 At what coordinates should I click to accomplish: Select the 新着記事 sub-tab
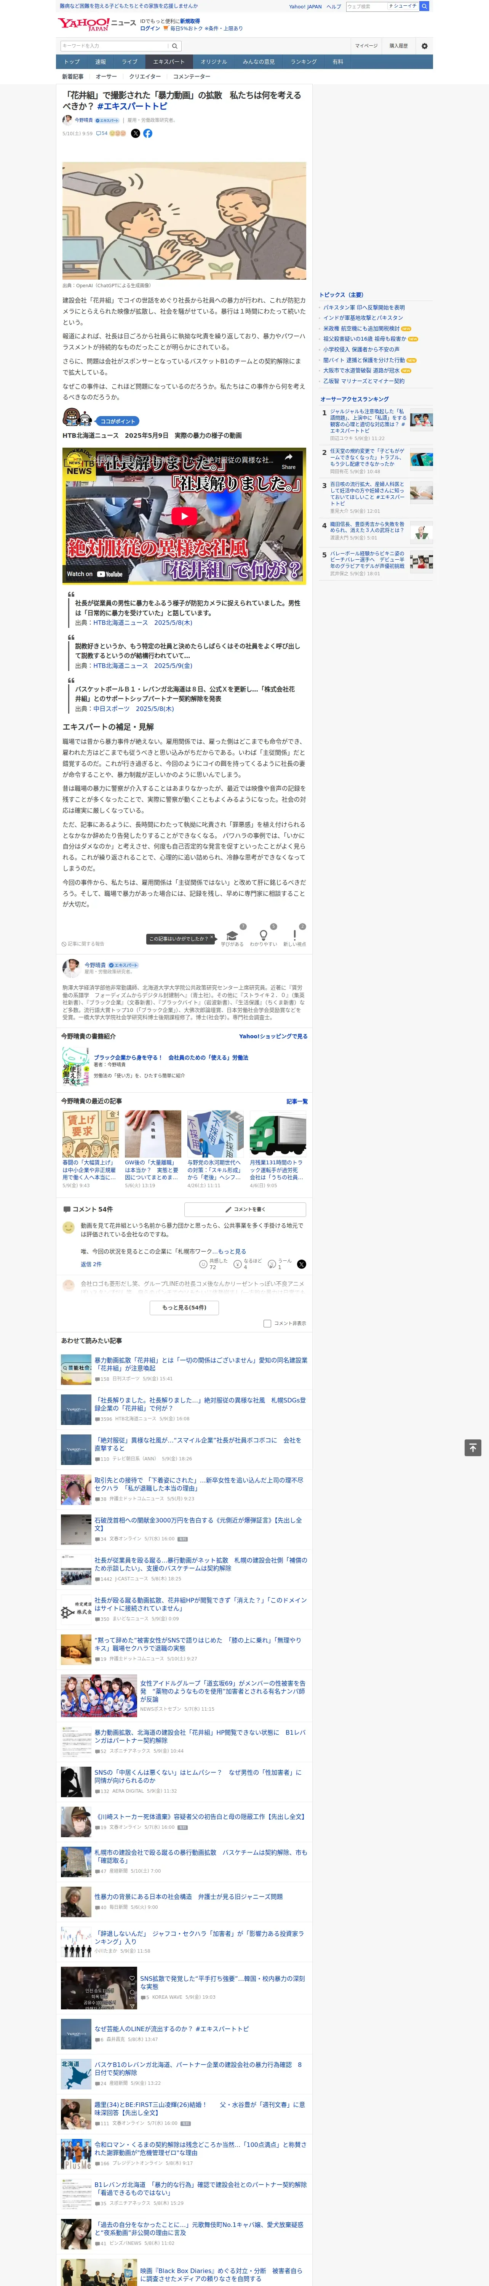(x=73, y=76)
